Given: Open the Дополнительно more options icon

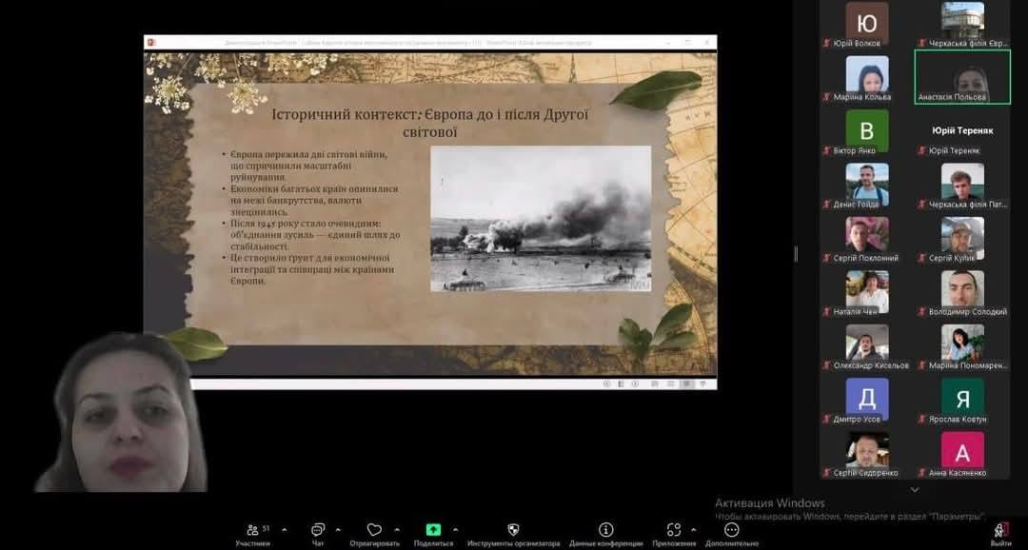Looking at the screenshot, I should 731,529.
